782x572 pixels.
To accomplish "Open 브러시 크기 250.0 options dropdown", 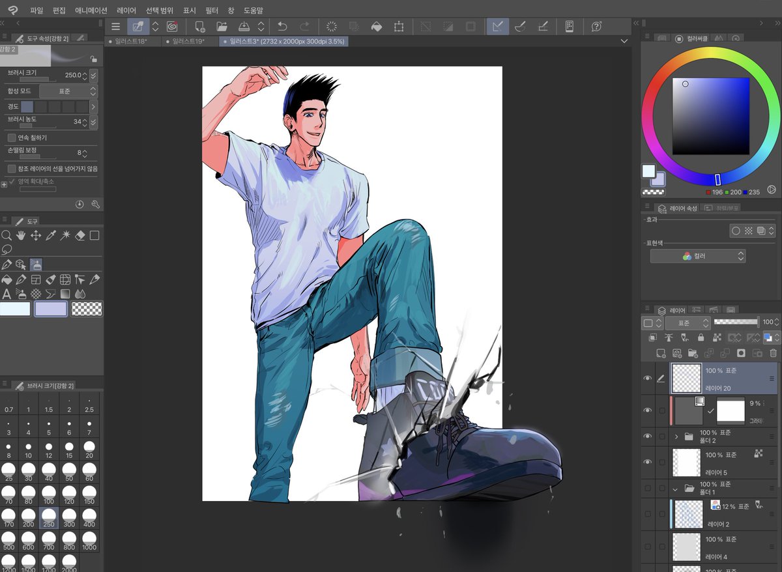I will tap(93, 75).
